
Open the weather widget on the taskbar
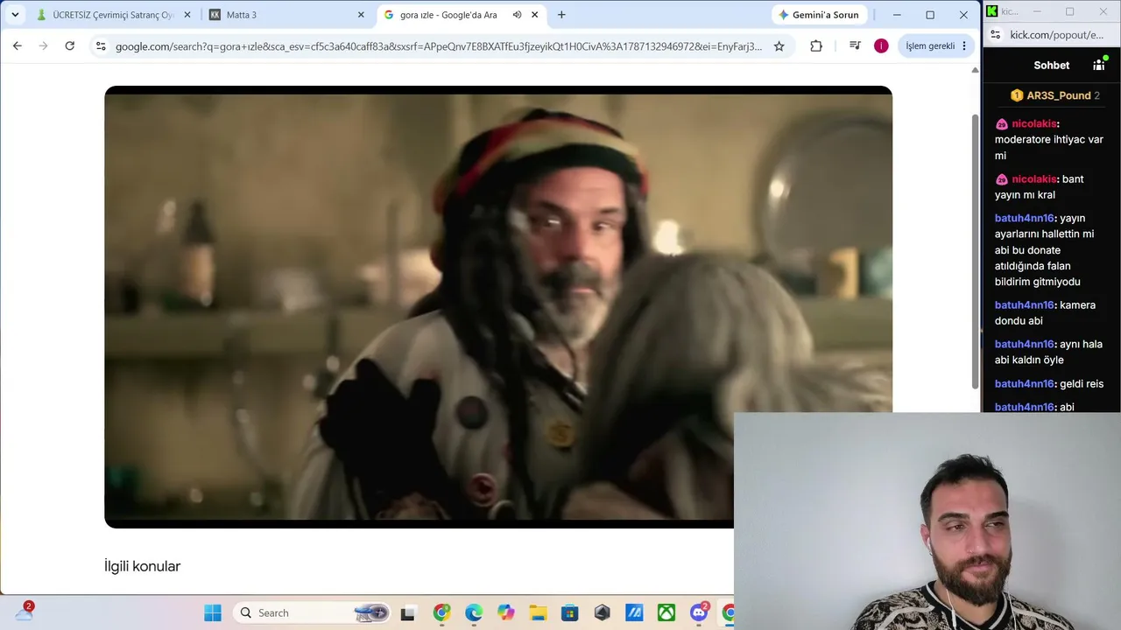24,612
